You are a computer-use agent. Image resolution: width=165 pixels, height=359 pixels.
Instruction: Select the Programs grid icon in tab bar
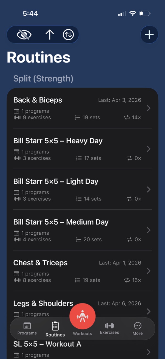27,326
